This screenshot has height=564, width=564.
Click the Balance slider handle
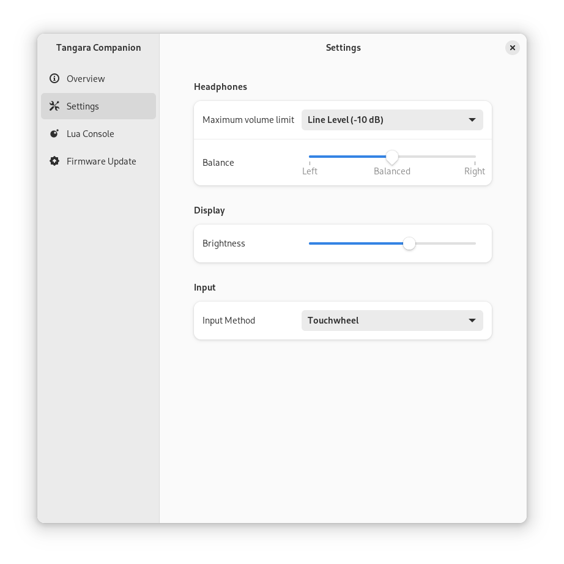392,157
